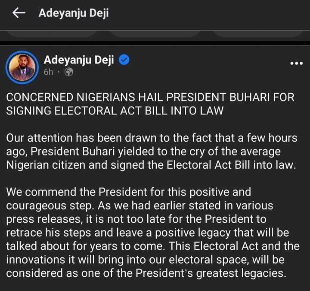The image size is (310, 291).
Task: Tap the globe public audience icon
Action: tap(68, 73)
